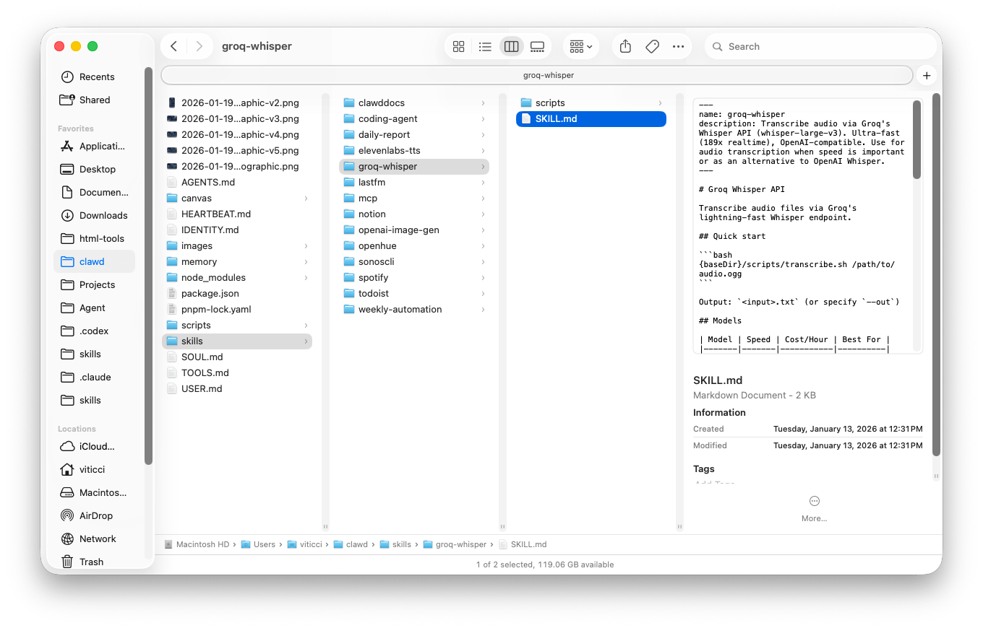The image size is (983, 628).
Task: Click the Search field
Action: [x=820, y=46]
